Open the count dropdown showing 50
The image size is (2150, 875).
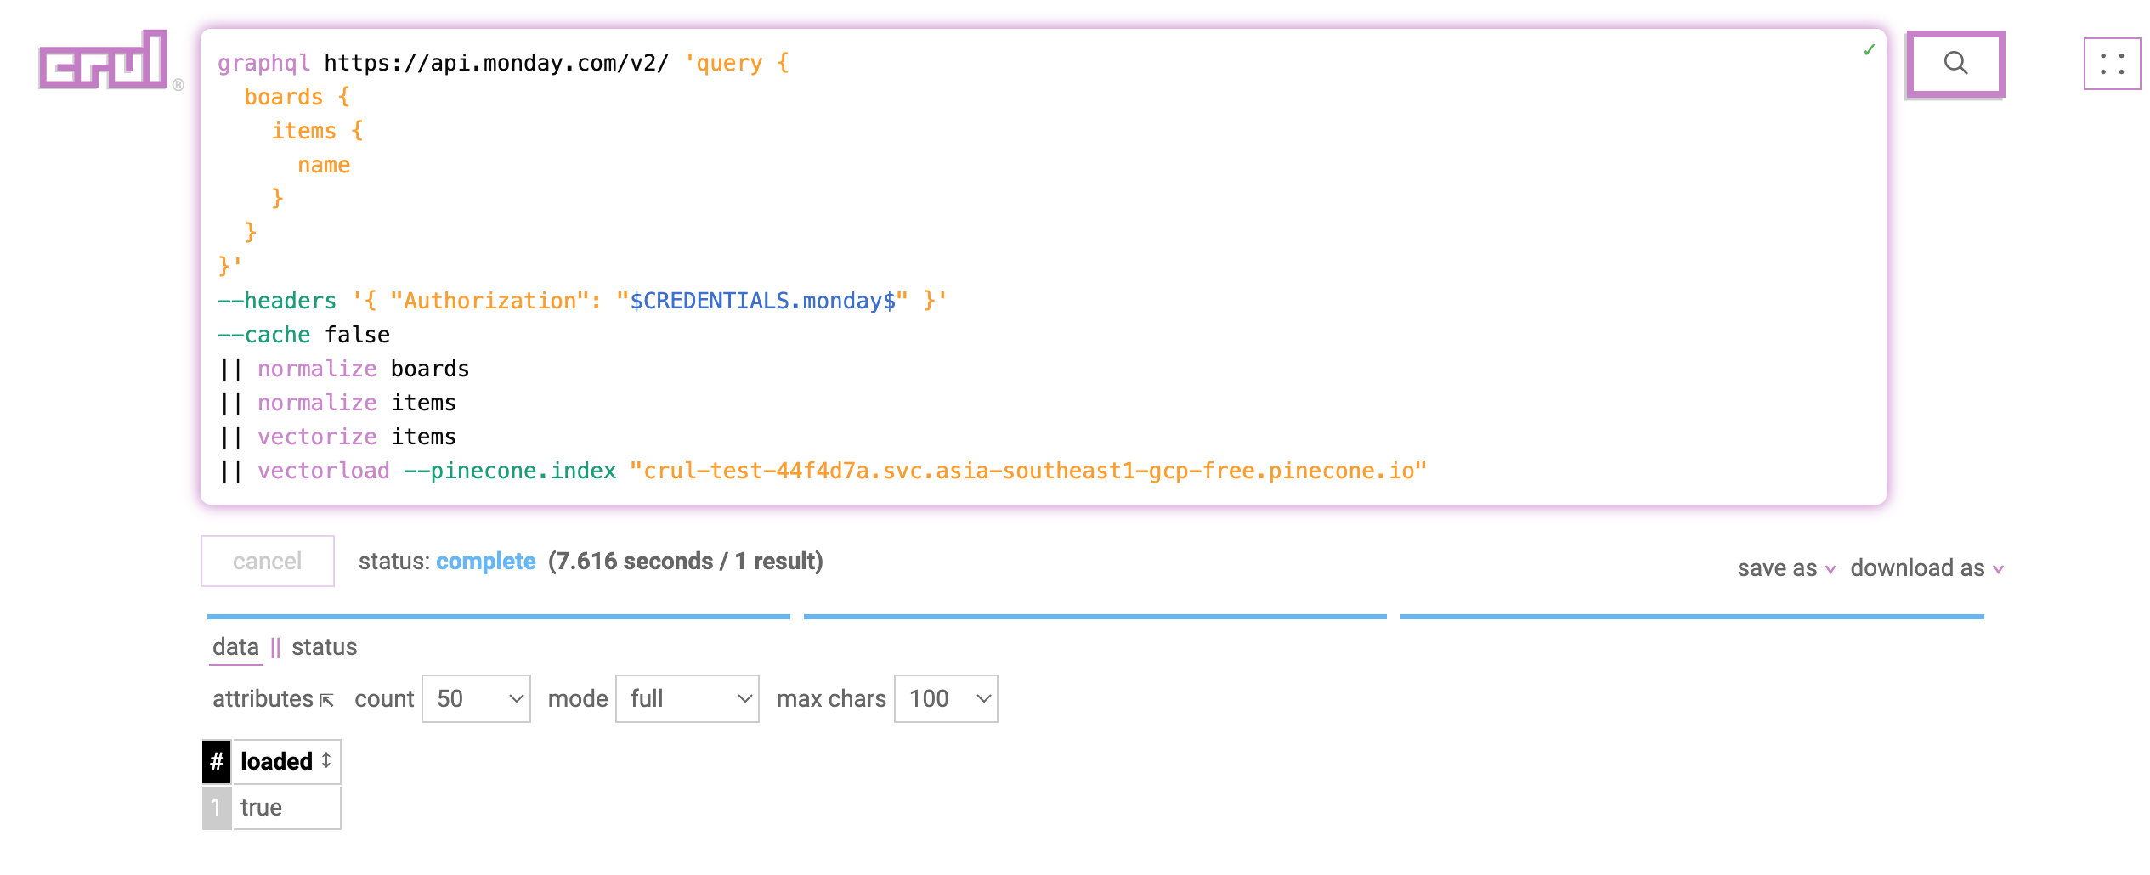pos(476,698)
